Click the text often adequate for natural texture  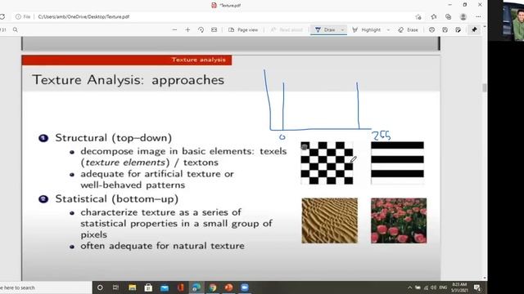162,246
